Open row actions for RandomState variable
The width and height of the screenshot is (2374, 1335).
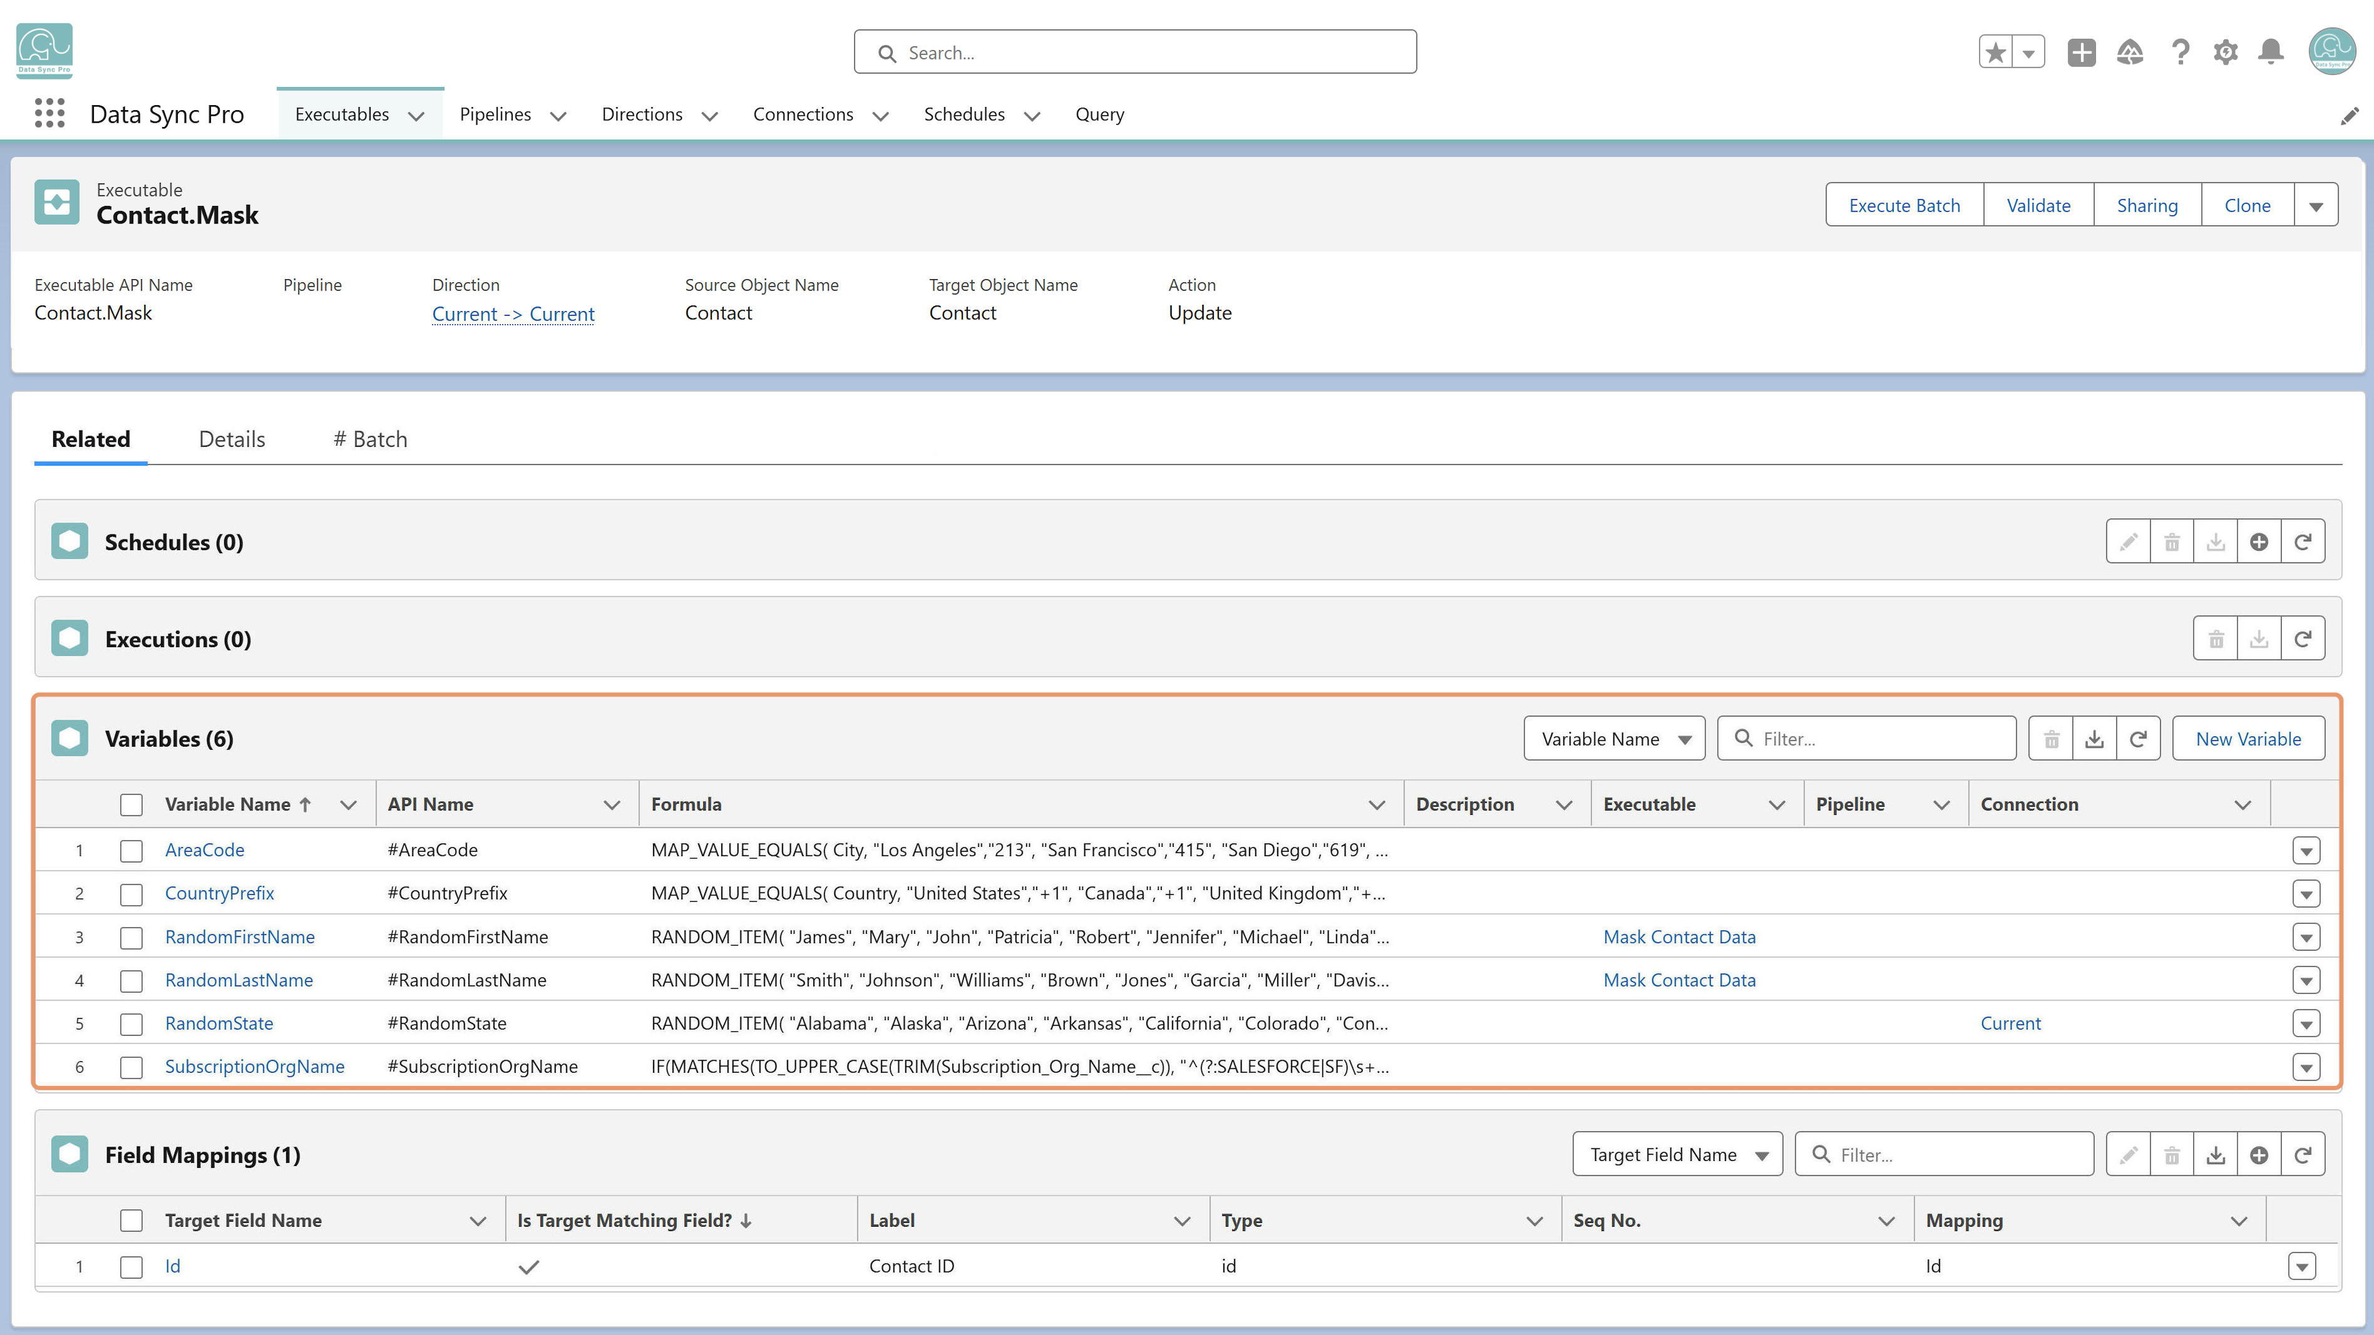[x=2306, y=1023]
